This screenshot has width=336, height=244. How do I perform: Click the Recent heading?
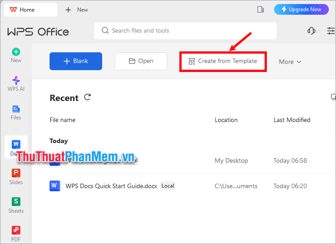[64, 98]
